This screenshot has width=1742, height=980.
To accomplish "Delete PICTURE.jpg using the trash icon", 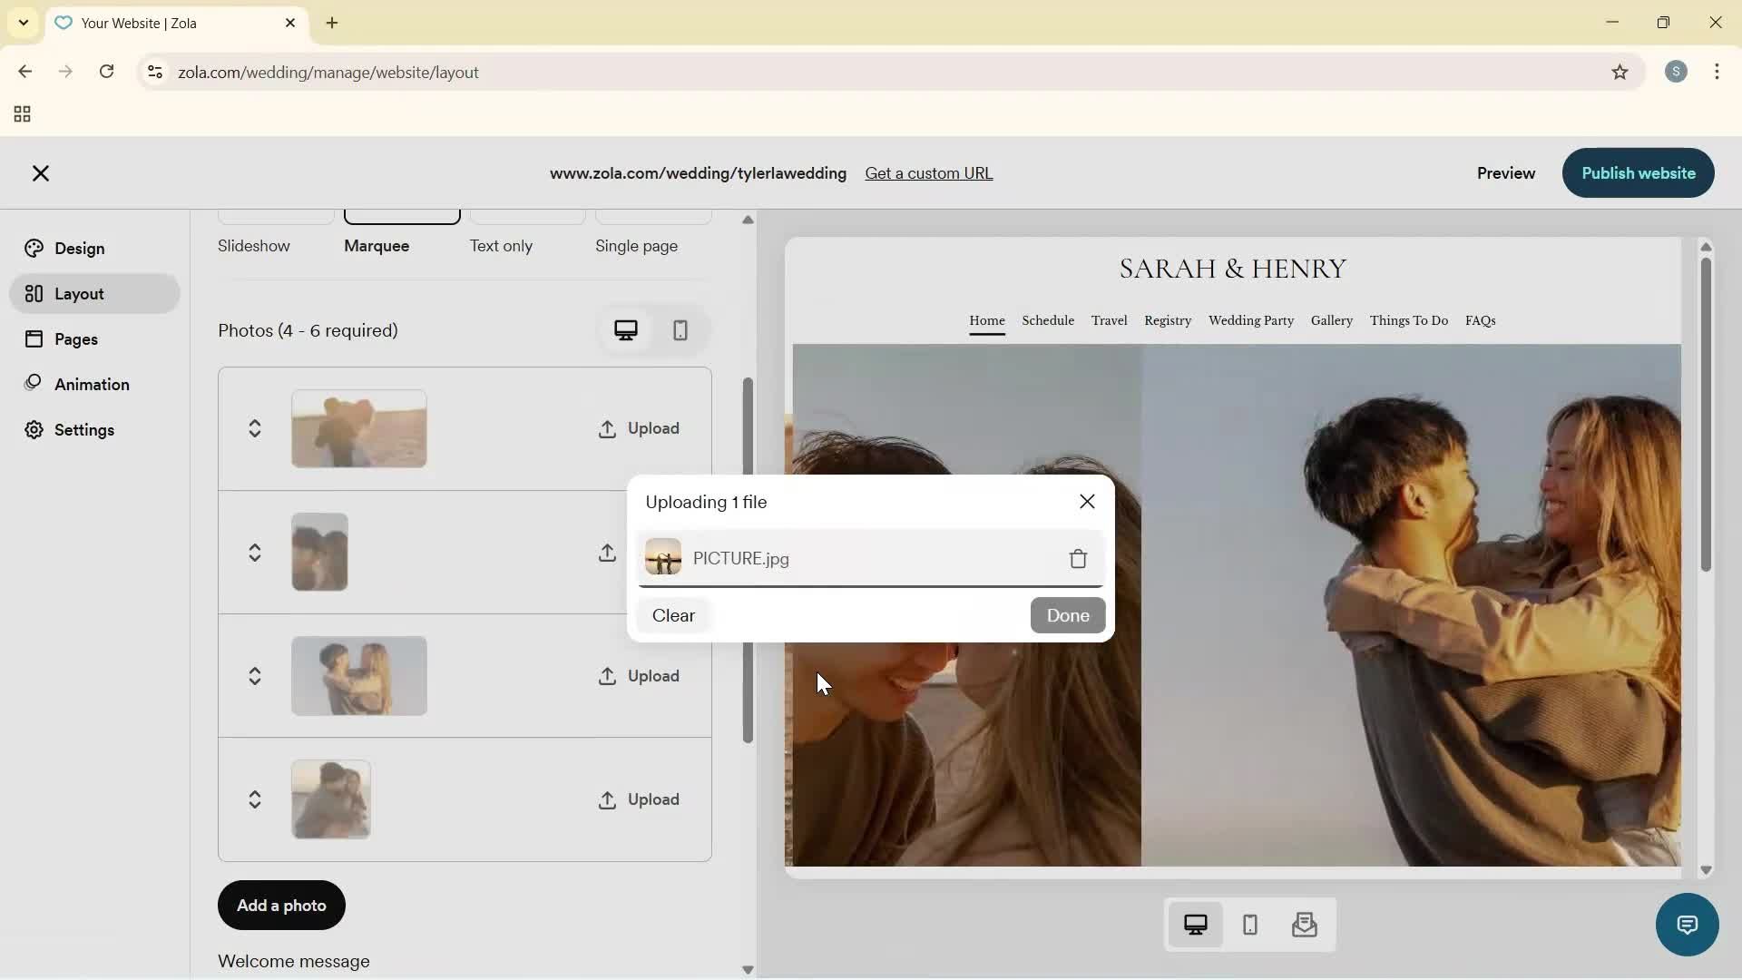I will pyautogui.click(x=1078, y=559).
